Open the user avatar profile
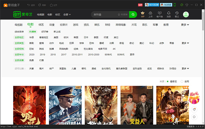This screenshot has width=205, height=129. 186,14
